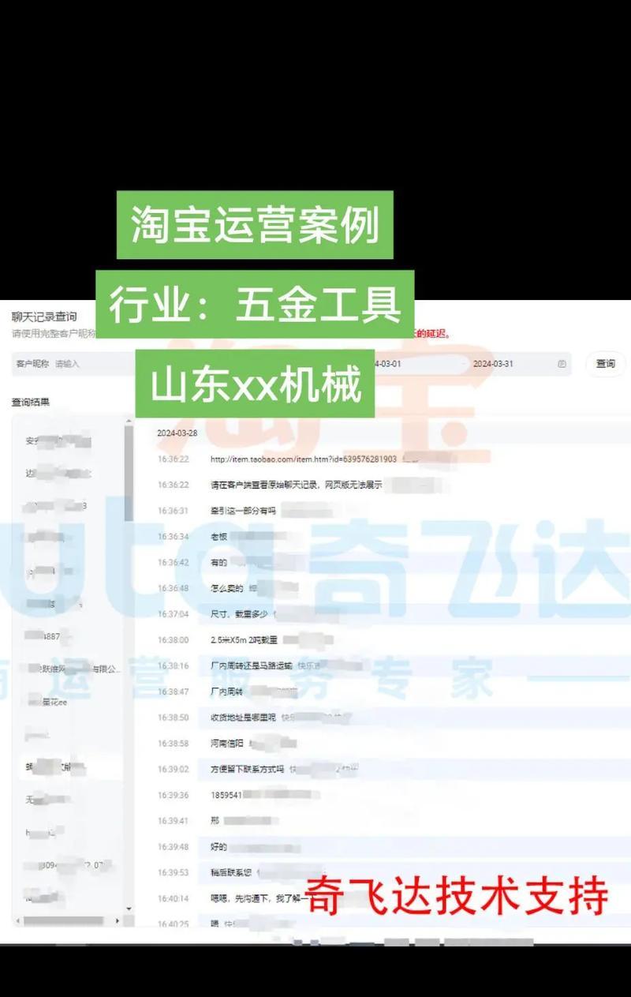Viewport: 631px width, 997px height.
Task: Select the 16:38:47 message 厂内周转
Action: pyautogui.click(x=228, y=692)
